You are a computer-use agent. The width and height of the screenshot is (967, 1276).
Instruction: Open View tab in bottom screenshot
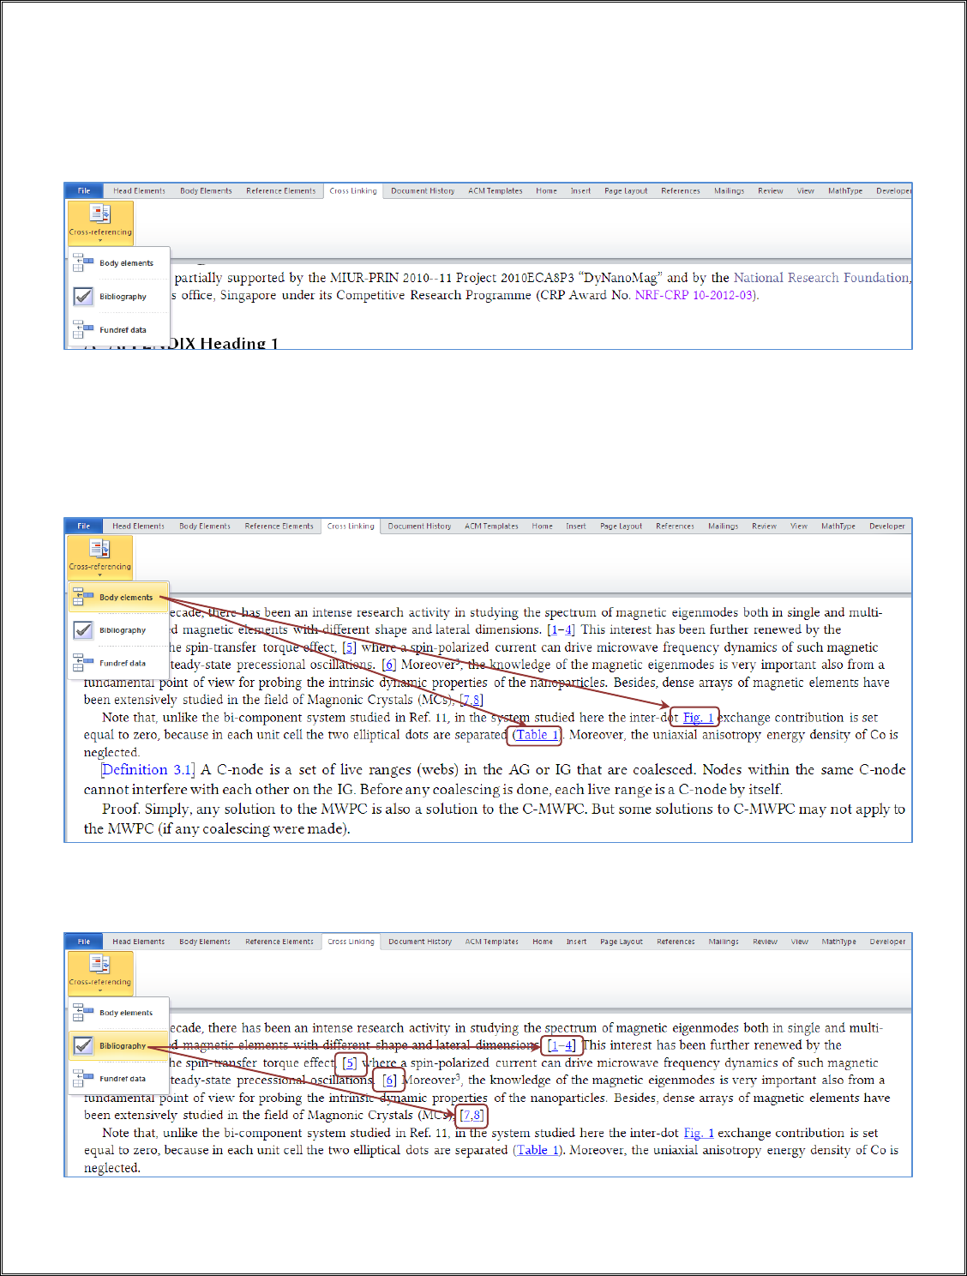pyautogui.click(x=799, y=942)
